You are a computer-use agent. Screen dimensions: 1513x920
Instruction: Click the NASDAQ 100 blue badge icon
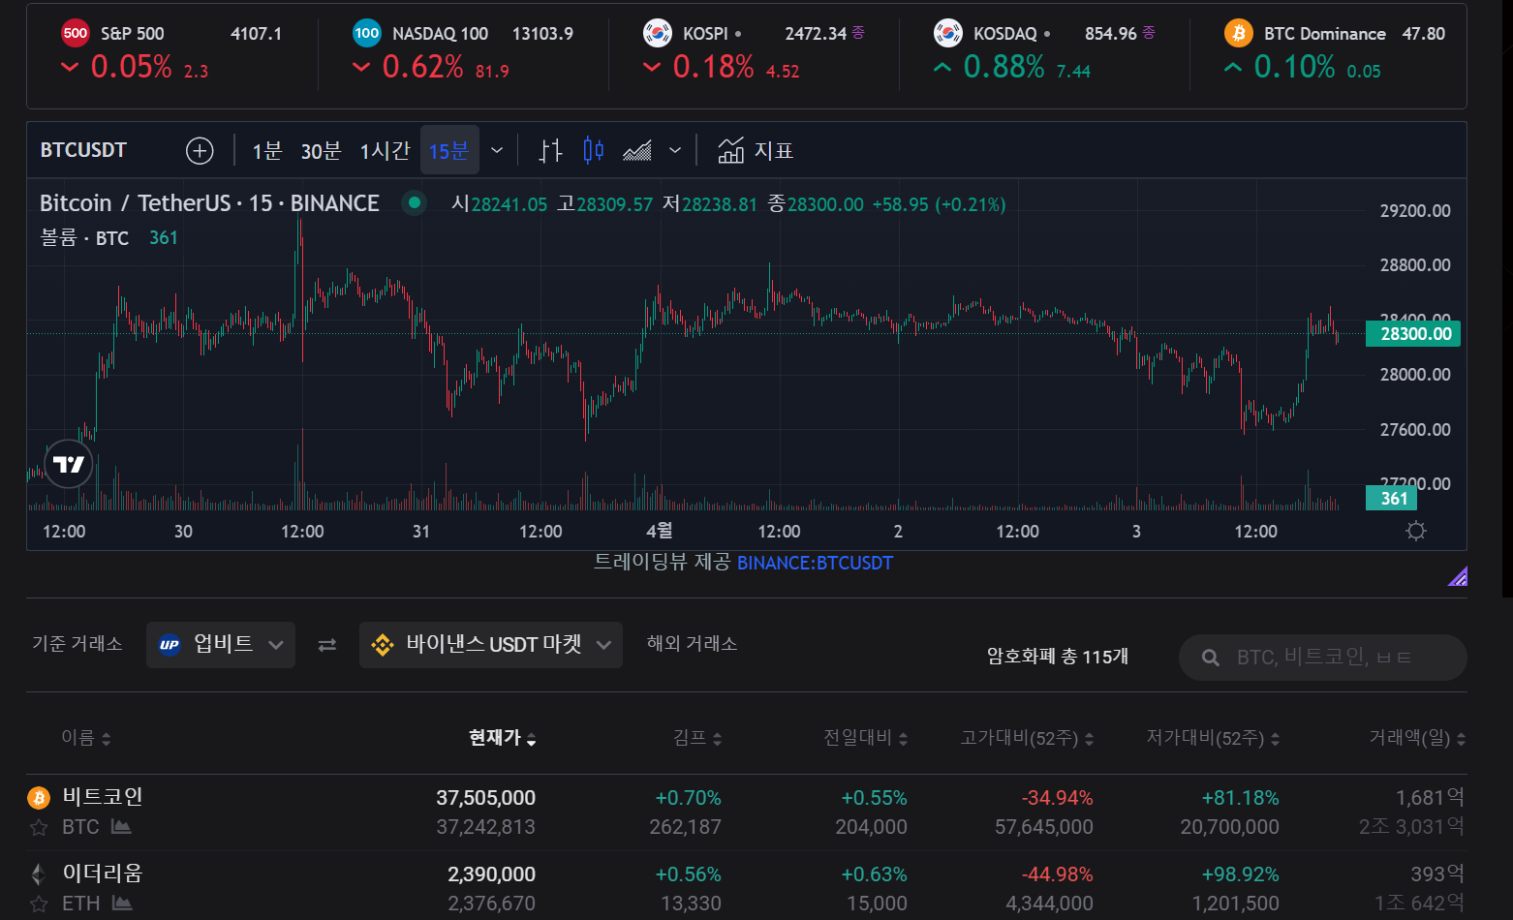[367, 33]
